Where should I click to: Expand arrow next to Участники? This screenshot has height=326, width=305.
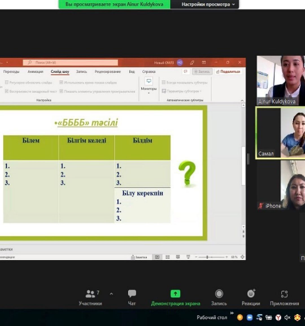click(x=111, y=294)
